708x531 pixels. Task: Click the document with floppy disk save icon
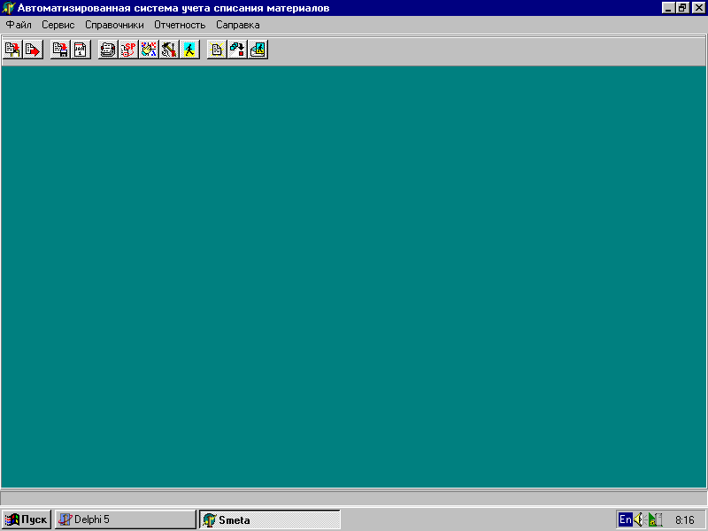(60, 50)
